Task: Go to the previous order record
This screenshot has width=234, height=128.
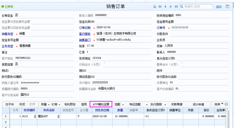Action: coord(165,7)
